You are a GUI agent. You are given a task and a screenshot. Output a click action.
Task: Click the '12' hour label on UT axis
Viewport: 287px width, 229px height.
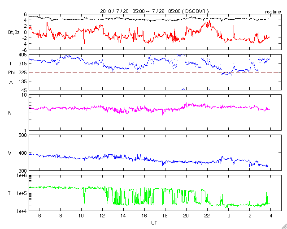point(102,216)
